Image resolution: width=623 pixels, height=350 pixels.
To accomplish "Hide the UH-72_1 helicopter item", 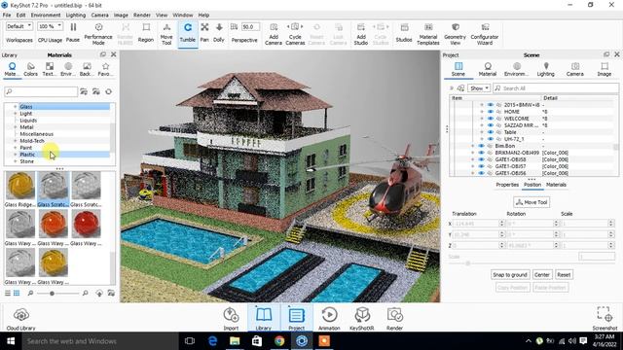I will tap(490, 139).
